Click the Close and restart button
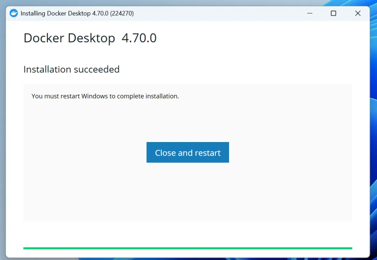The image size is (377, 260). [187, 153]
